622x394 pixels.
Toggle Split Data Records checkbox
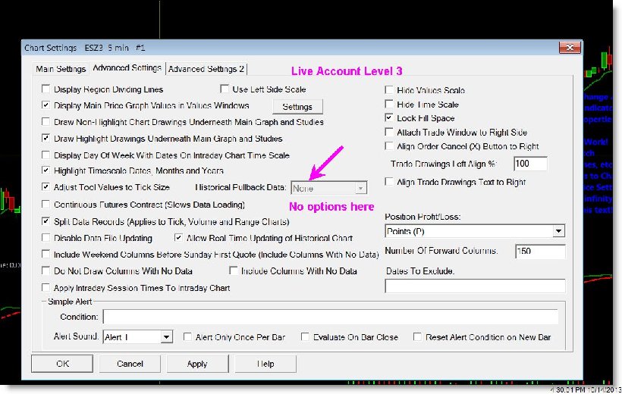click(46, 221)
